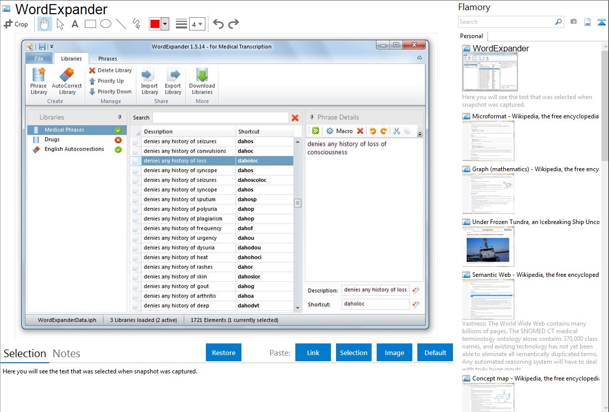
Task: Click Export Library icon
Action: point(173,81)
